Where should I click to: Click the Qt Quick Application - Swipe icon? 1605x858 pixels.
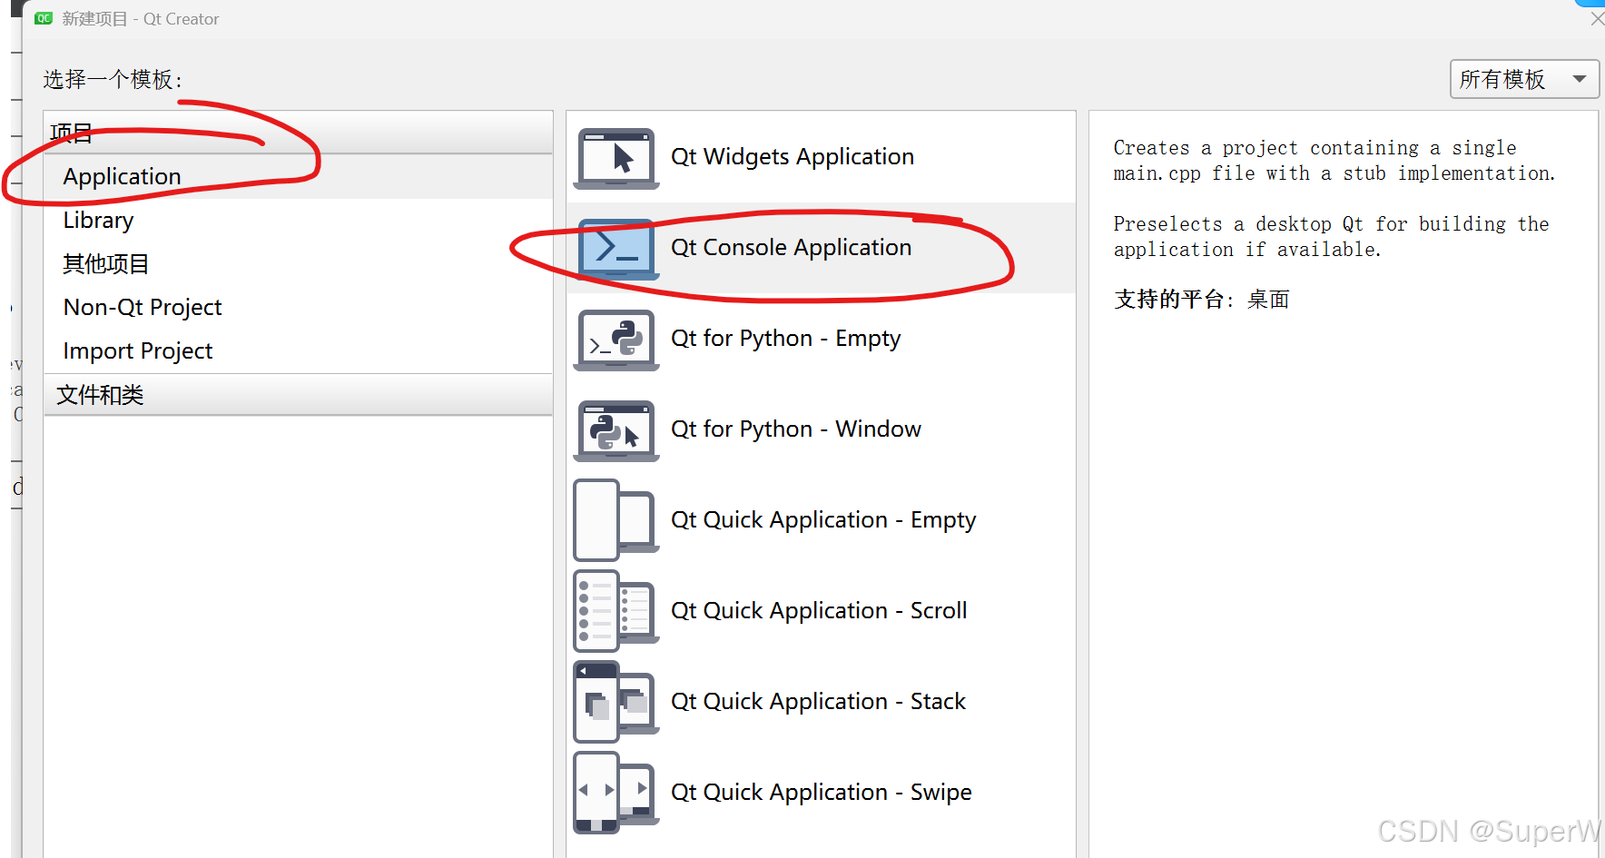tap(616, 793)
